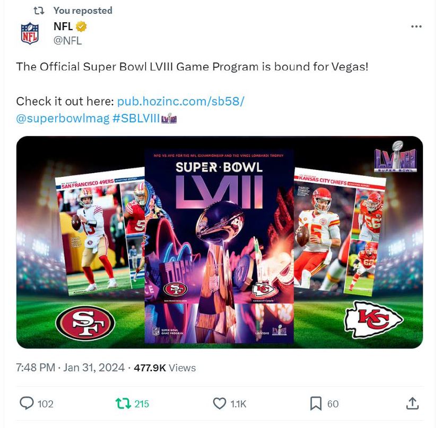Click the gold verified badge
The width and height of the screenshot is (442, 428).
click(81, 26)
